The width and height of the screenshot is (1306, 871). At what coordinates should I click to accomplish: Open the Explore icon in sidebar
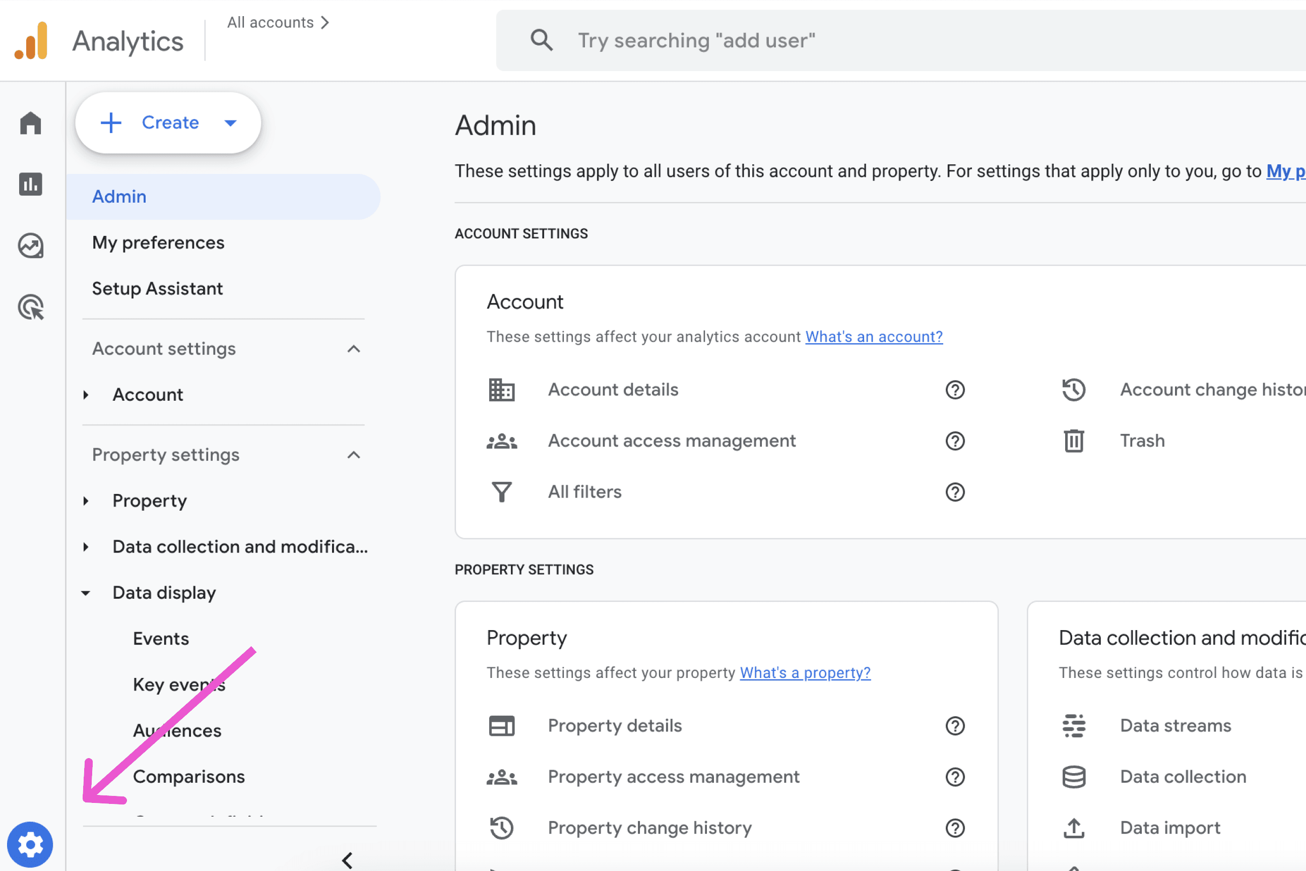coord(31,245)
